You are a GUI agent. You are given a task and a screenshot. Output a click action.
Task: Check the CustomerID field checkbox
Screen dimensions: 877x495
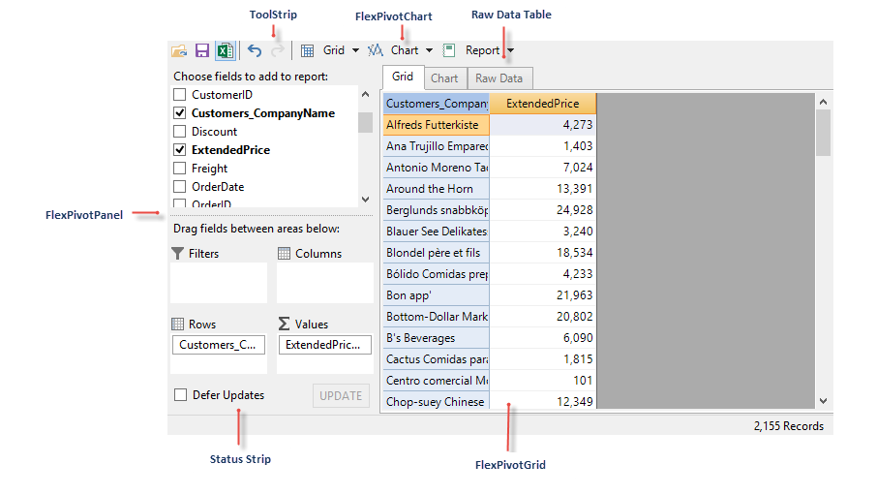point(179,95)
